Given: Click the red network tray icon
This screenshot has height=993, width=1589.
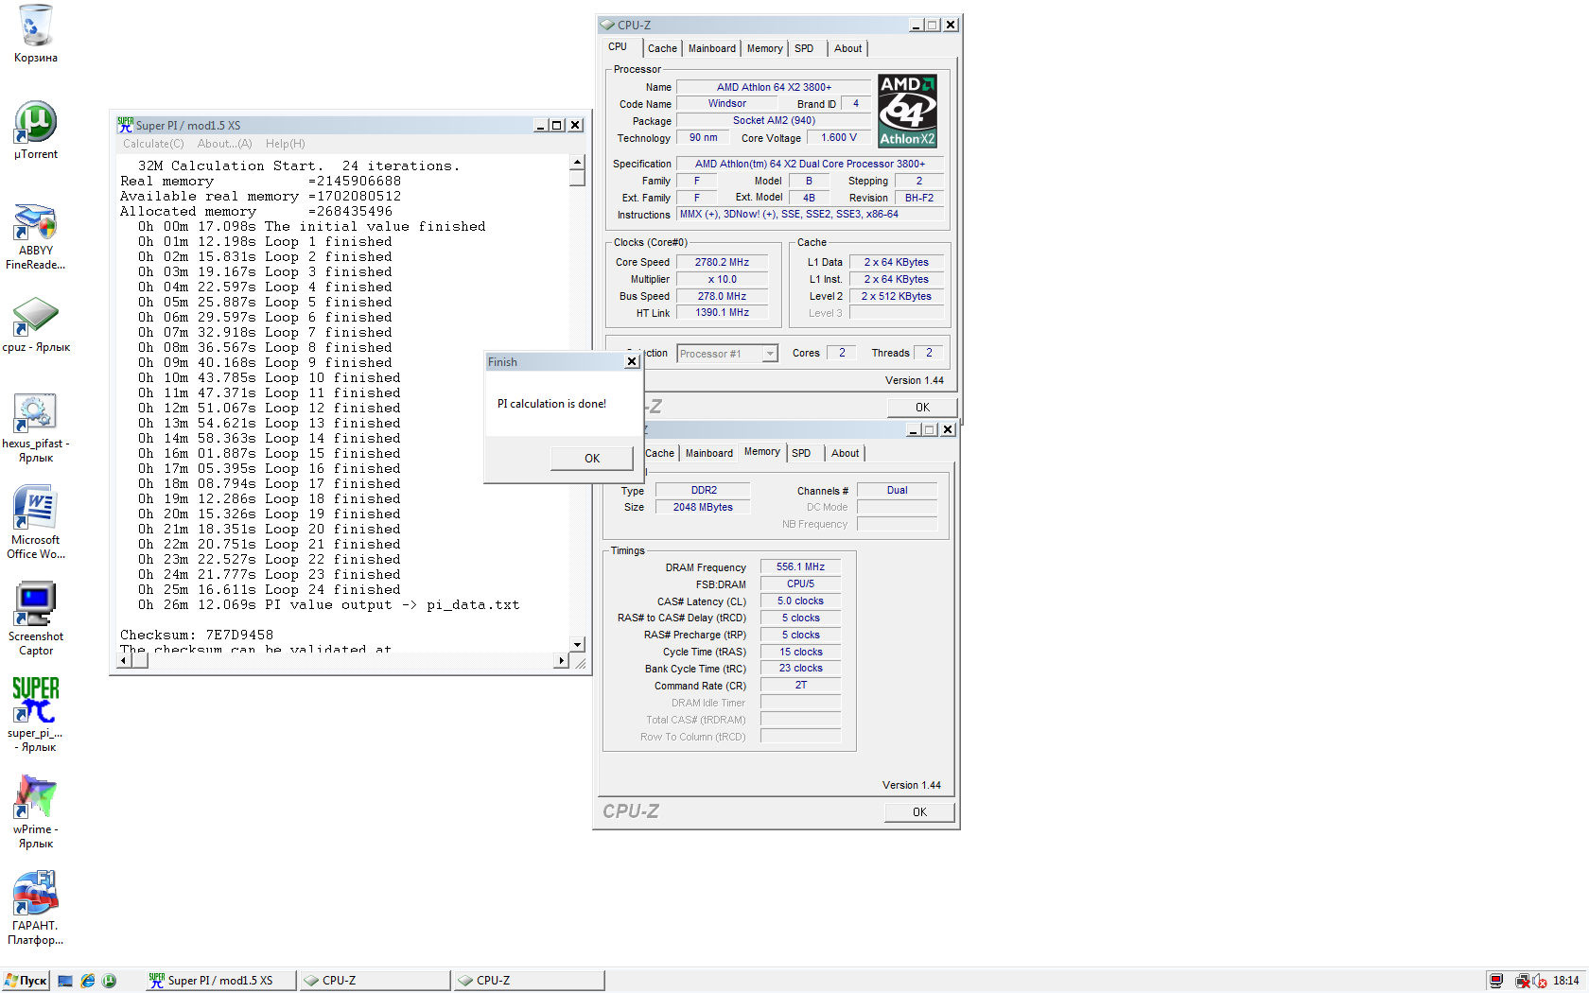Looking at the screenshot, I should (1495, 981).
